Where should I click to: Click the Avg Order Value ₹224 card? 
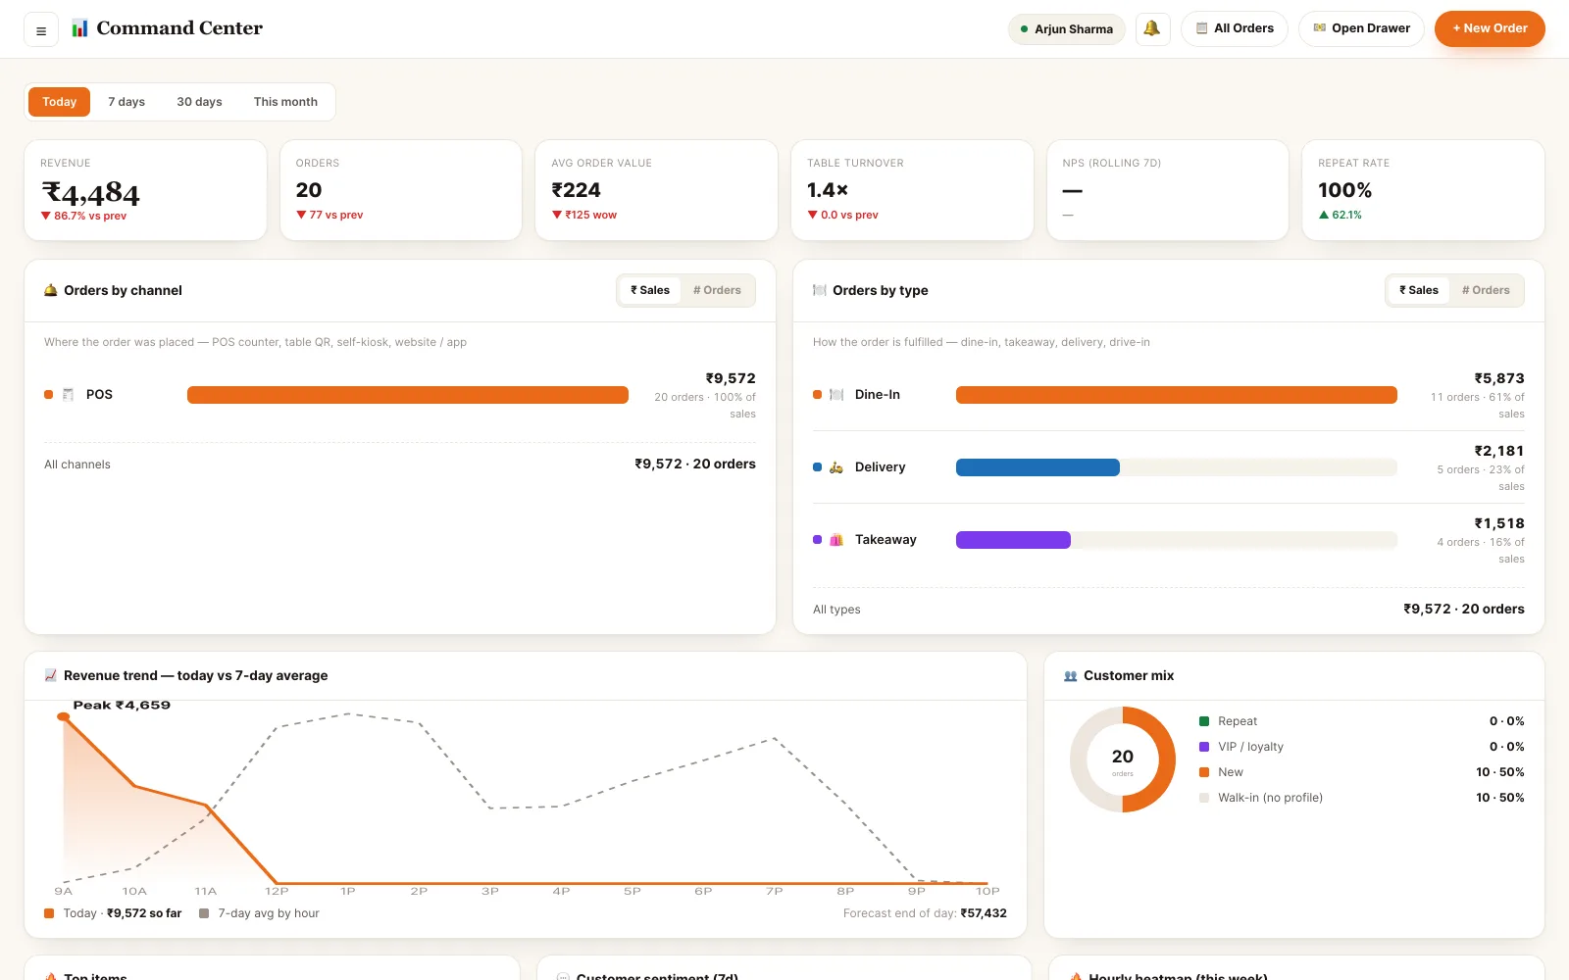click(656, 190)
